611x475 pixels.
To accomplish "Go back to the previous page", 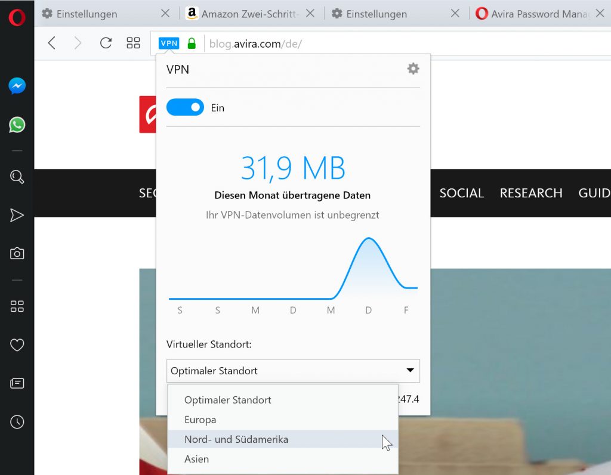I will point(52,43).
